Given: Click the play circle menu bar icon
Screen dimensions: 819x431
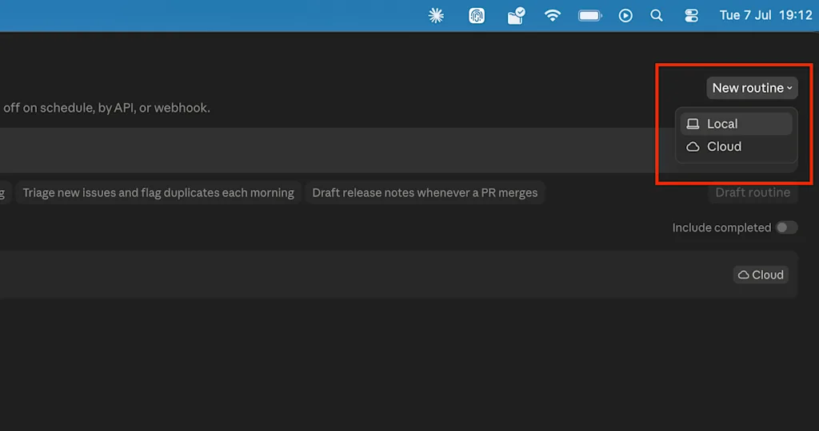Looking at the screenshot, I should pos(625,16).
